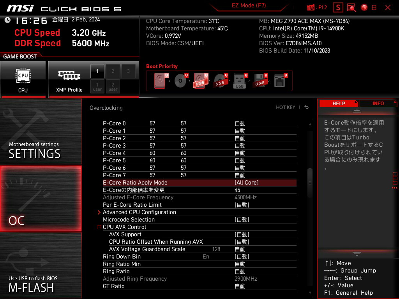399x299 pixels.
Task: Select XMP profile 2
Action: (113, 71)
